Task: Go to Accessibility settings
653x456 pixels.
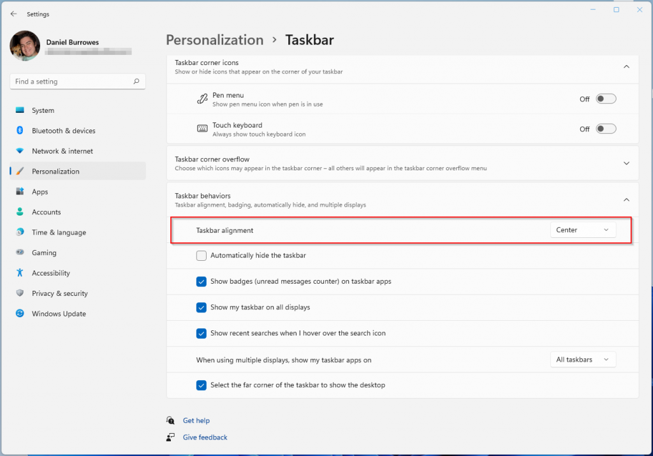Action: (78, 273)
